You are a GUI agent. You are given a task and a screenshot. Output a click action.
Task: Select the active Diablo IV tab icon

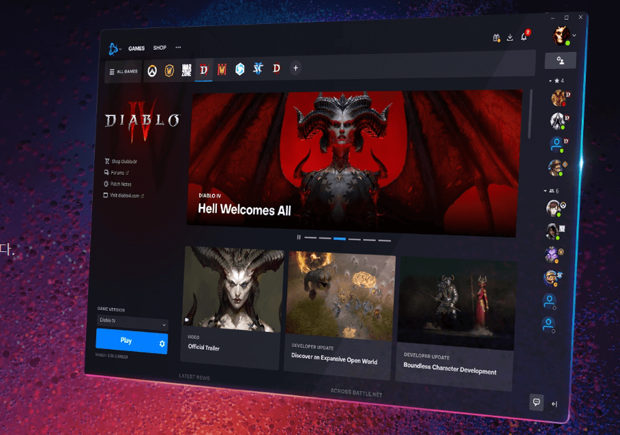[204, 70]
